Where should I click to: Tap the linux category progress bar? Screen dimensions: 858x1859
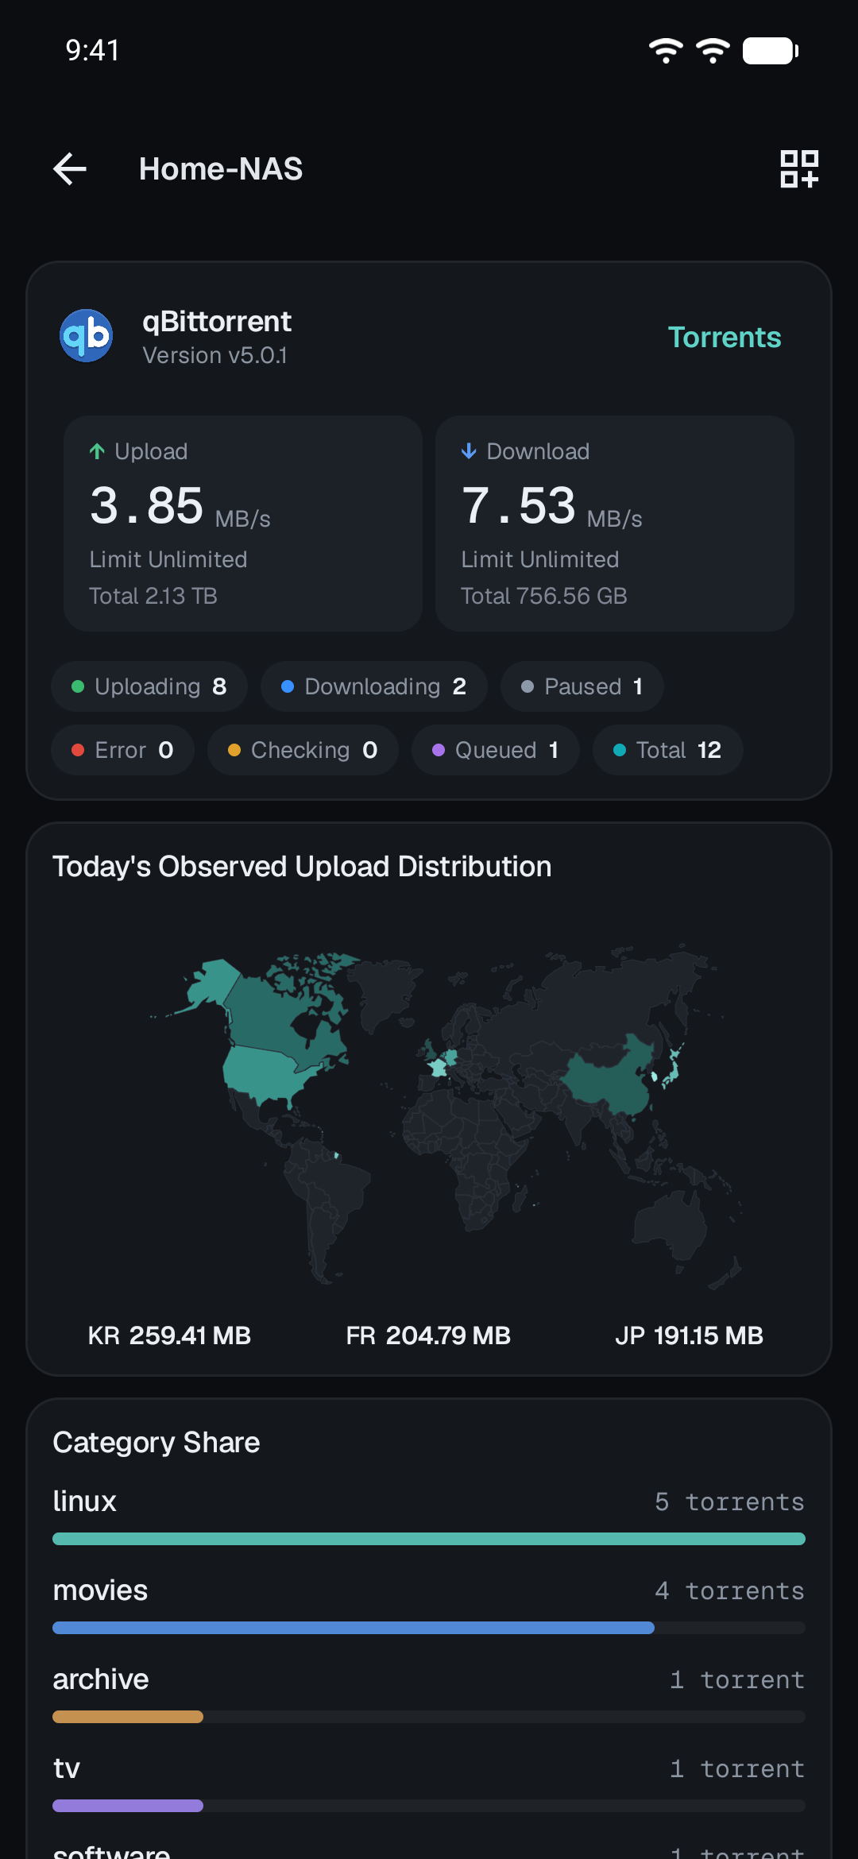click(429, 1539)
